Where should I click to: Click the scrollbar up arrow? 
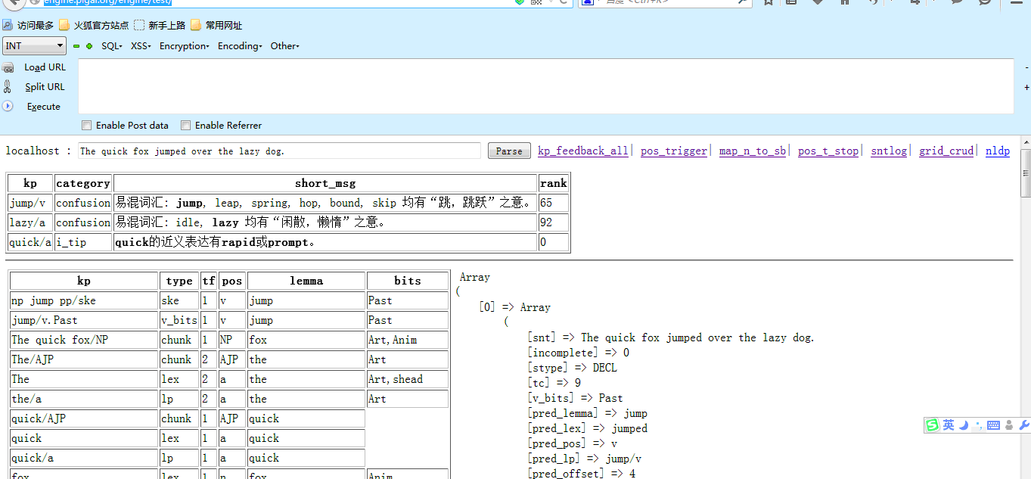tap(1026, 142)
